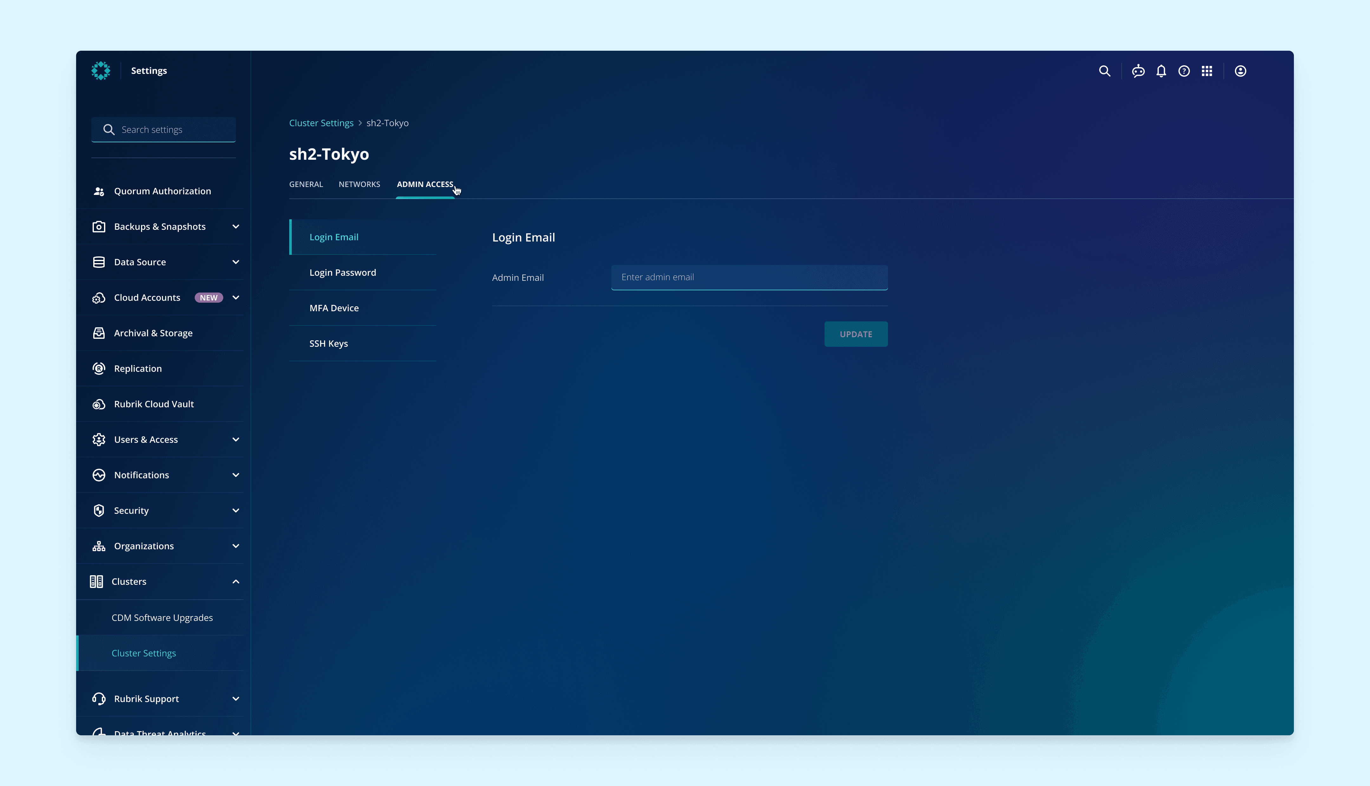Click the search magnifier icon in header

coord(1104,71)
